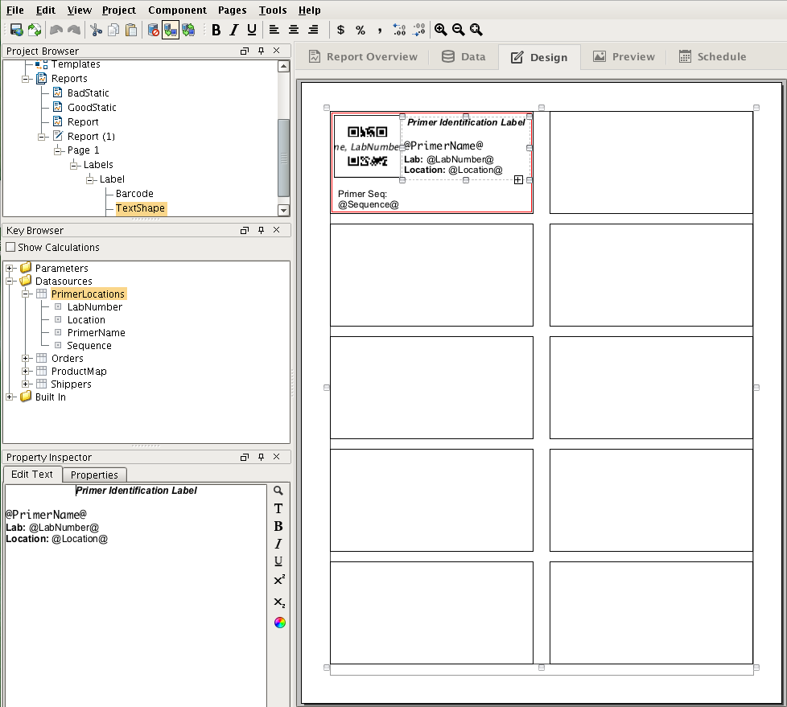The image size is (787, 707).
Task: Center align text using toolbar icon
Action: 294,30
